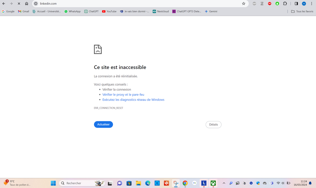Open Microsoft Teams tray icon
Image resolution: width=316 pixels, height=188 pixels.
coord(271,183)
